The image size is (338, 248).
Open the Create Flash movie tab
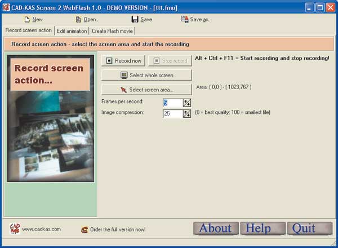pyautogui.click(x=112, y=31)
